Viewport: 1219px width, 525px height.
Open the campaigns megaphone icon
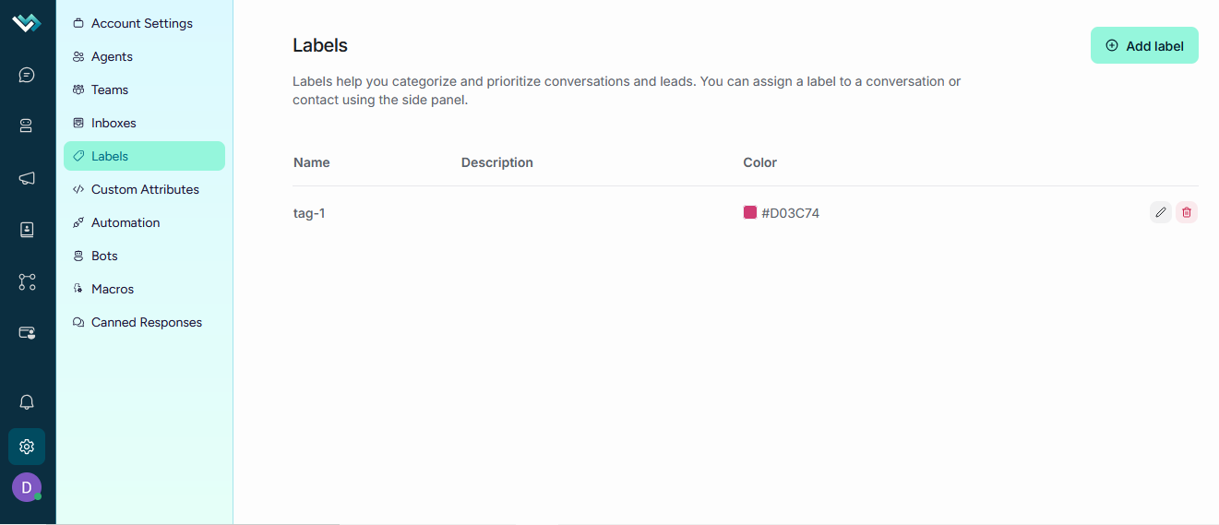(27, 178)
